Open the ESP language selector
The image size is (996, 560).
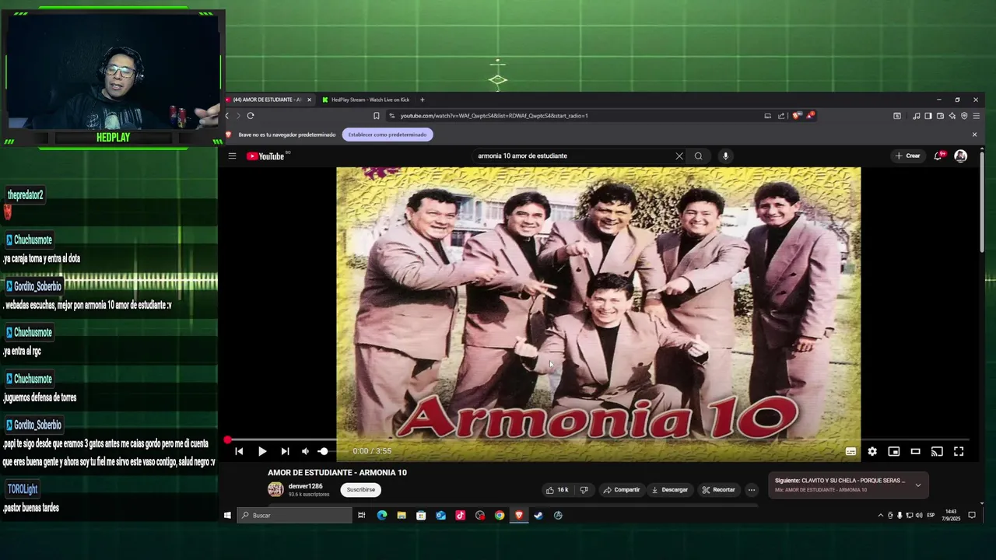(x=931, y=515)
